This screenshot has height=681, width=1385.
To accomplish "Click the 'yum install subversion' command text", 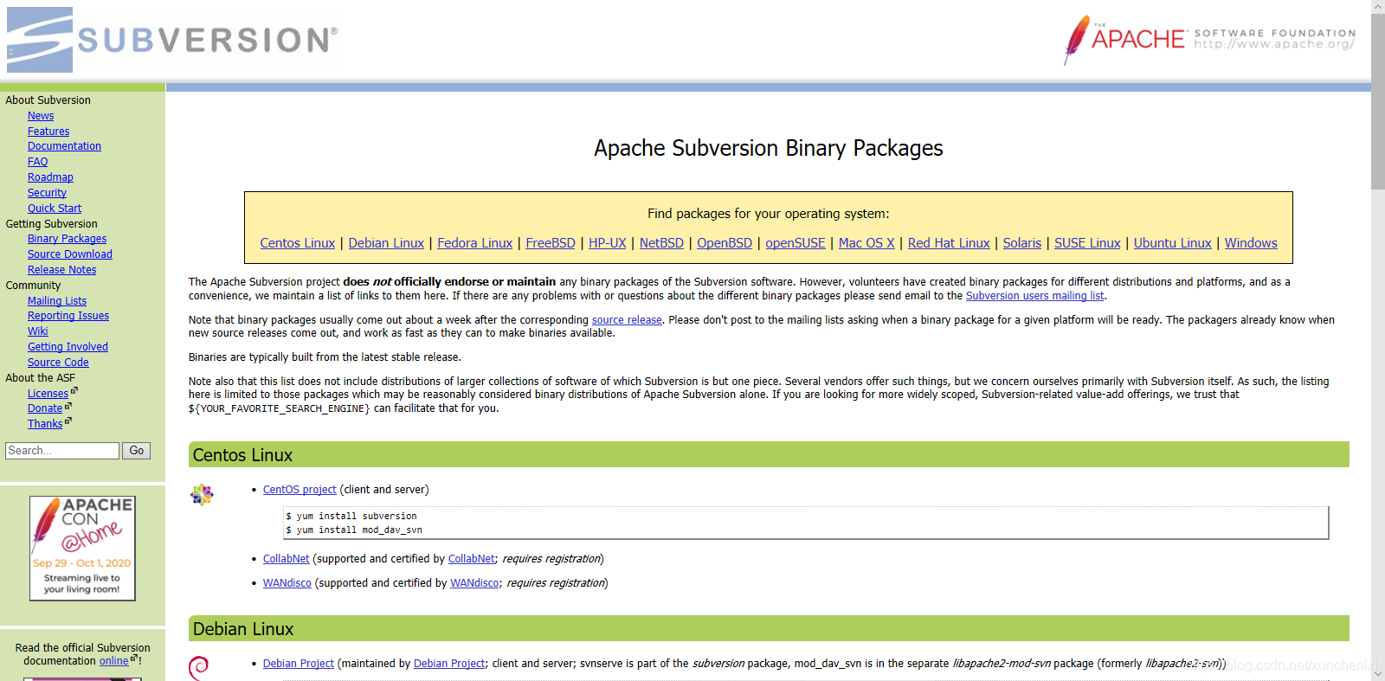I will click(x=351, y=517).
